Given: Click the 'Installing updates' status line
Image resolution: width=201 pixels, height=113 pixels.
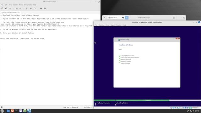Looking at the screenshot, I should [x=126, y=62].
